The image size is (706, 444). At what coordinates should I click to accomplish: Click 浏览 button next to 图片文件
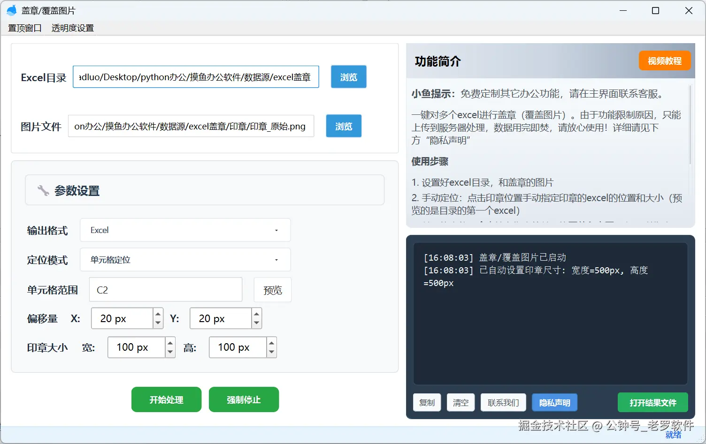point(344,126)
